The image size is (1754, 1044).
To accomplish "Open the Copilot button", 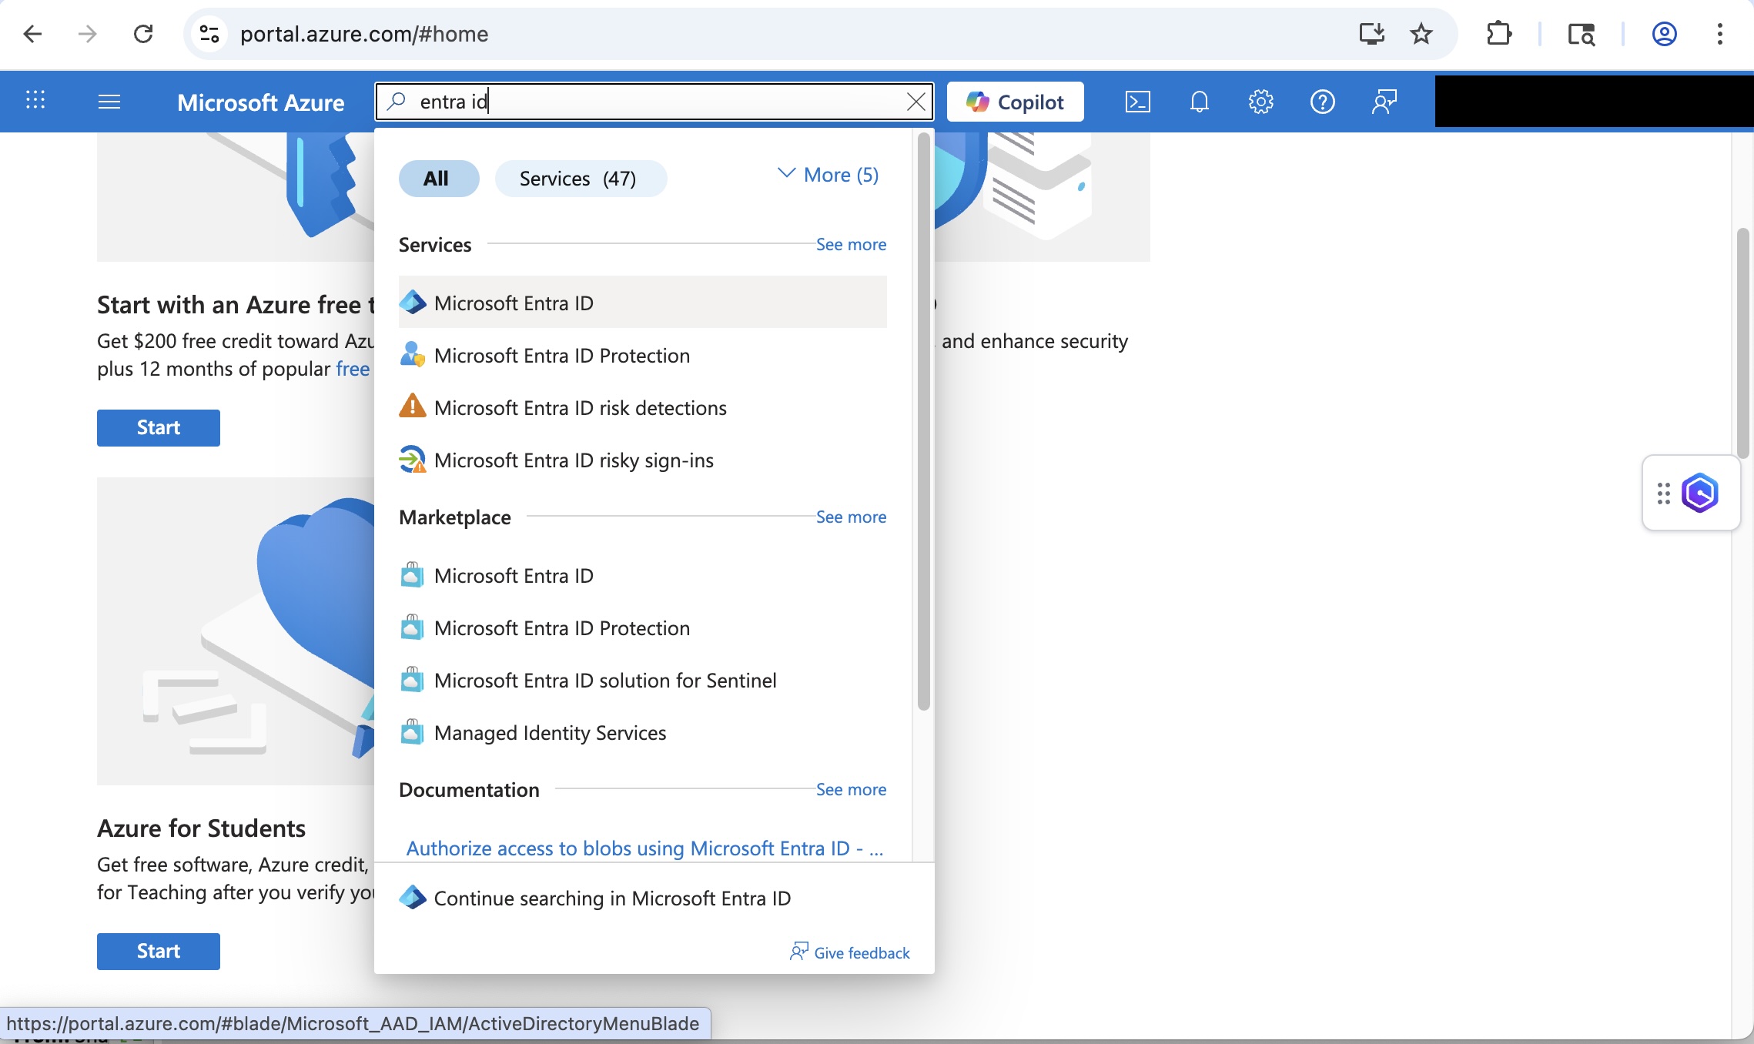I will [x=1015, y=102].
